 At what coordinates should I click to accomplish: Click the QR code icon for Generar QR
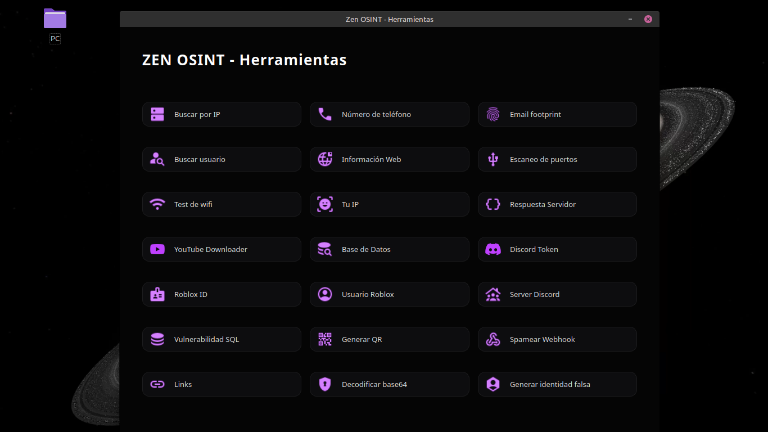point(325,339)
